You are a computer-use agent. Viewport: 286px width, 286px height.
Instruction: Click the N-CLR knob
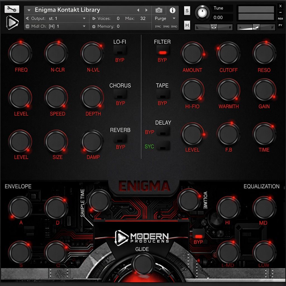[x=56, y=53]
